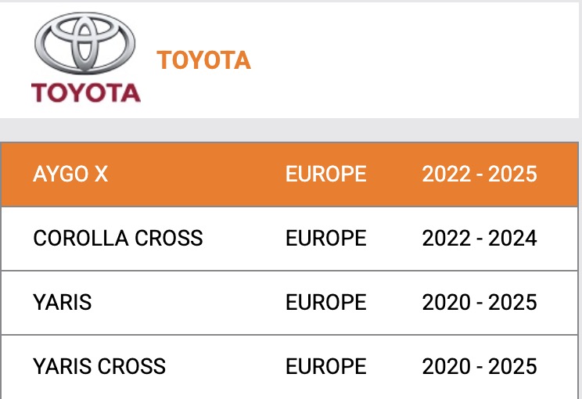Image resolution: width=582 pixels, height=399 pixels.
Task: Click blank space between YARIS CROSS and EUROPE
Action: click(225, 366)
